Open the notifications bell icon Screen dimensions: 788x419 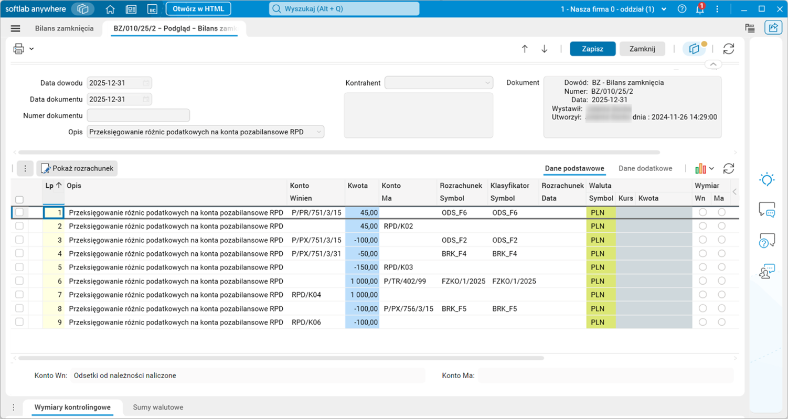coord(699,9)
